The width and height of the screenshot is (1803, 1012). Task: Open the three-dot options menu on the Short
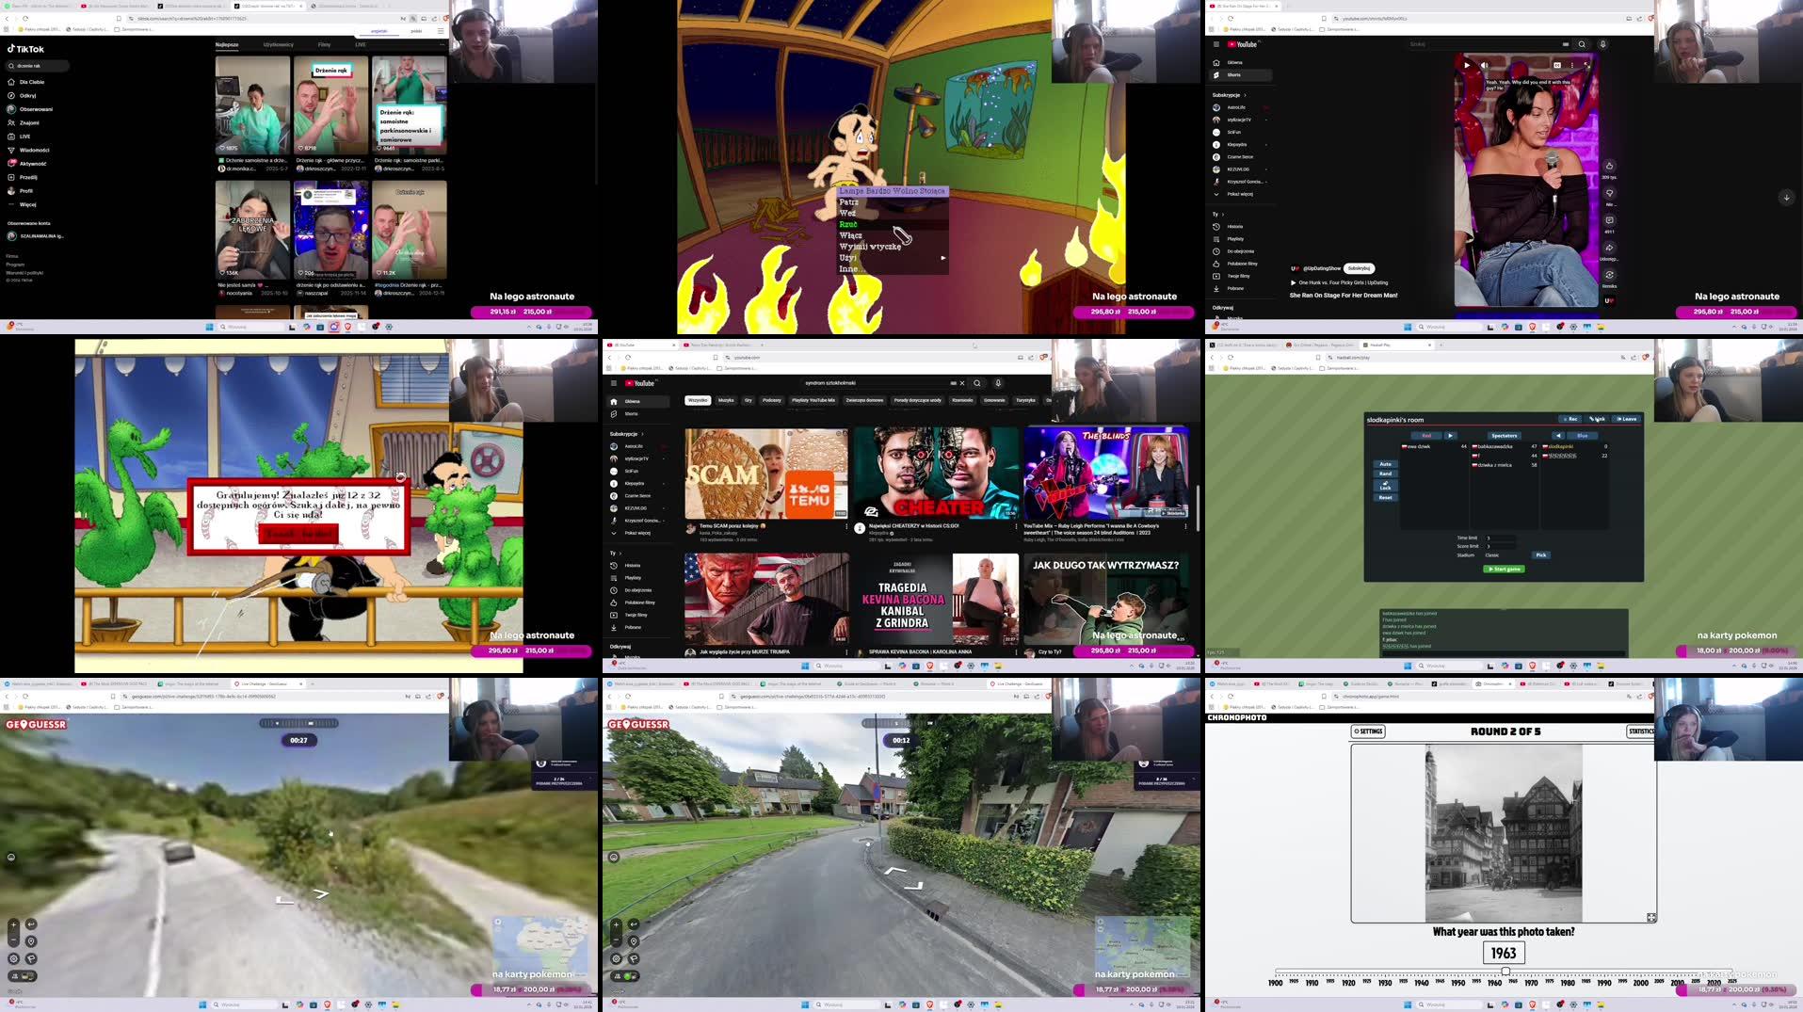click(1572, 65)
